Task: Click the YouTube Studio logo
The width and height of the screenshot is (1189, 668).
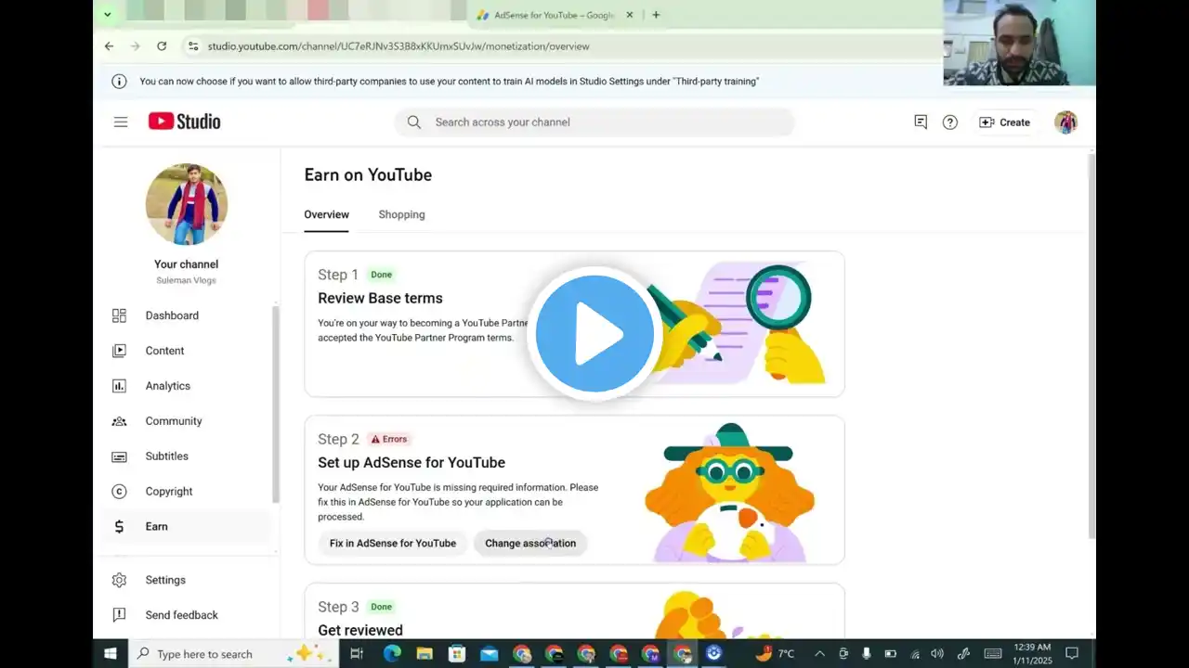Action: tap(185, 122)
